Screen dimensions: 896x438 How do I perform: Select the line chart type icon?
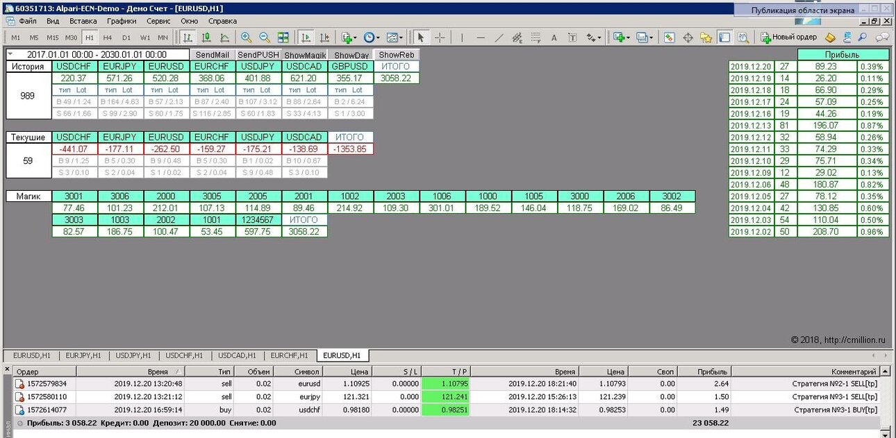pos(224,37)
